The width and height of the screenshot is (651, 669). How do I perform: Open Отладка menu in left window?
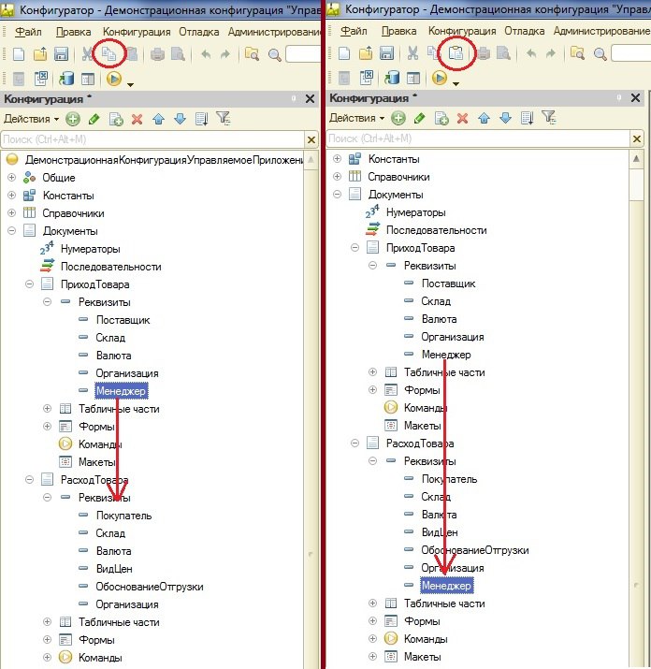coord(199,32)
